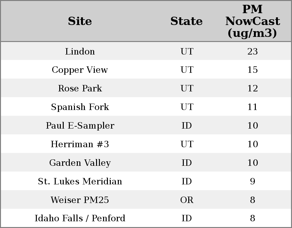Click the PM value 11 for Spanish Fork
The width and height of the screenshot is (292, 228).
(x=252, y=107)
